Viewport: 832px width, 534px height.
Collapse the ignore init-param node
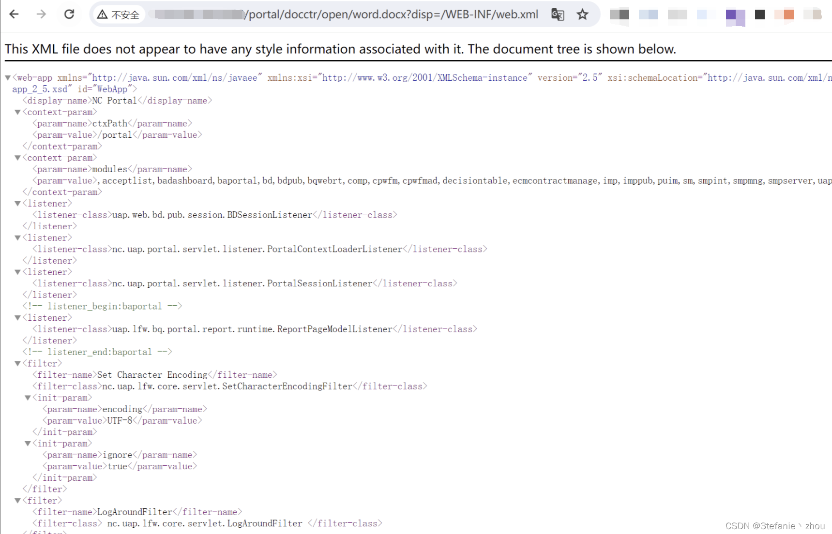point(28,444)
